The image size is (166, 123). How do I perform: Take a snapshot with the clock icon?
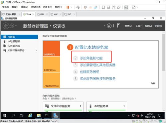(85, 7)
